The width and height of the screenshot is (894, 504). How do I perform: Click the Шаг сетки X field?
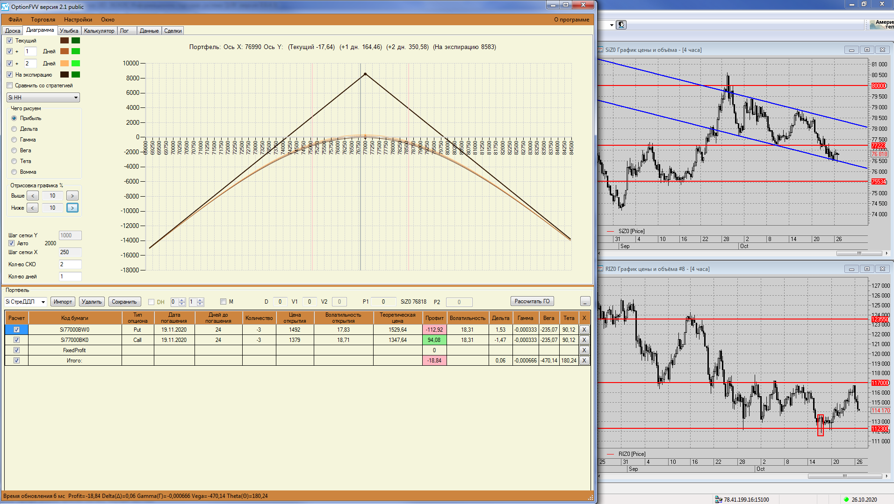coord(70,252)
